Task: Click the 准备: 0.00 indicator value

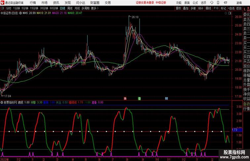Action: click(97, 102)
